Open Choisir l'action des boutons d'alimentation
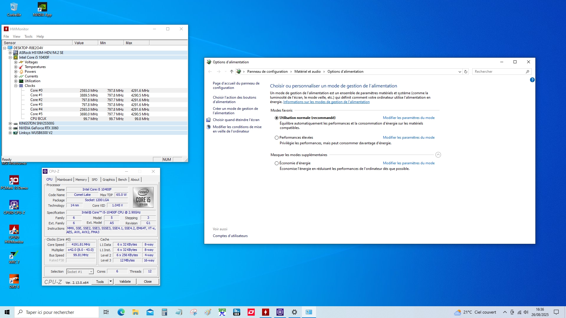 [235, 100]
